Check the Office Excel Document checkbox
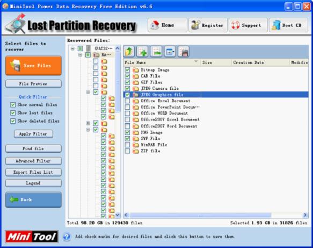This screenshot has width=313, height=248. click(127, 101)
